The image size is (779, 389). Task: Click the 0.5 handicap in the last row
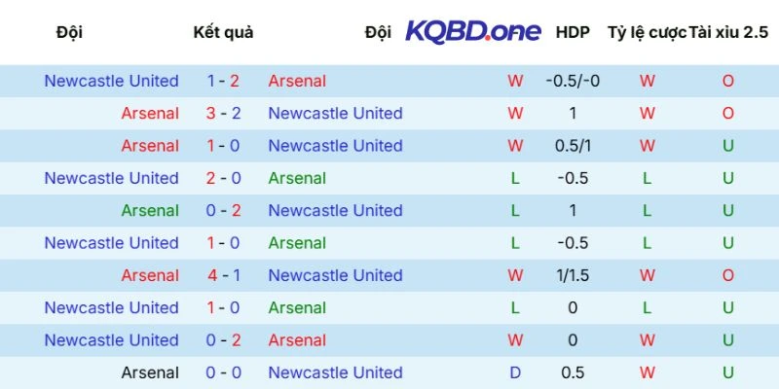573,372
